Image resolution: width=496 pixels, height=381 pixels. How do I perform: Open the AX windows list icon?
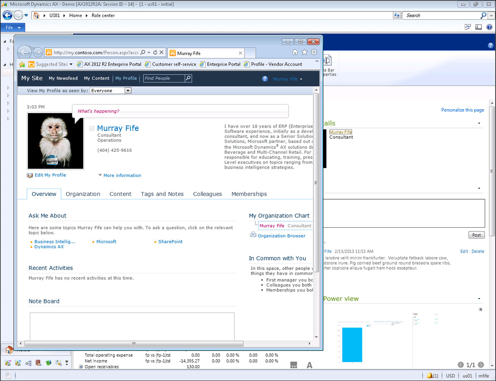coord(468,27)
